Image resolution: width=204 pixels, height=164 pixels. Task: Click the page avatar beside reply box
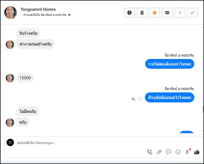click(10, 142)
